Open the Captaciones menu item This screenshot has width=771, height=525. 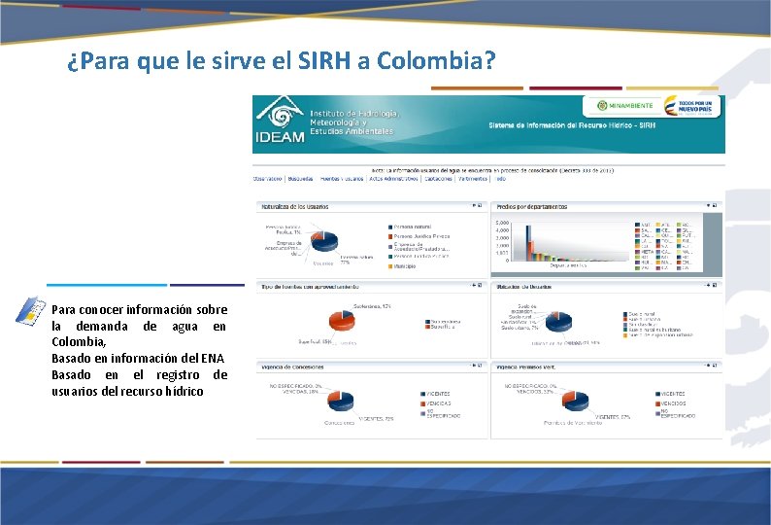coord(438,179)
